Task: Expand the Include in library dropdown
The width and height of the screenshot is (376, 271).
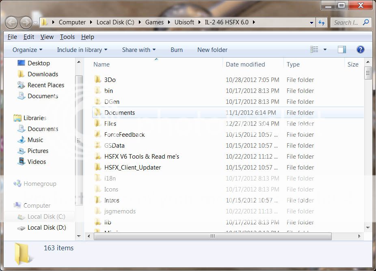Action: click(82, 50)
